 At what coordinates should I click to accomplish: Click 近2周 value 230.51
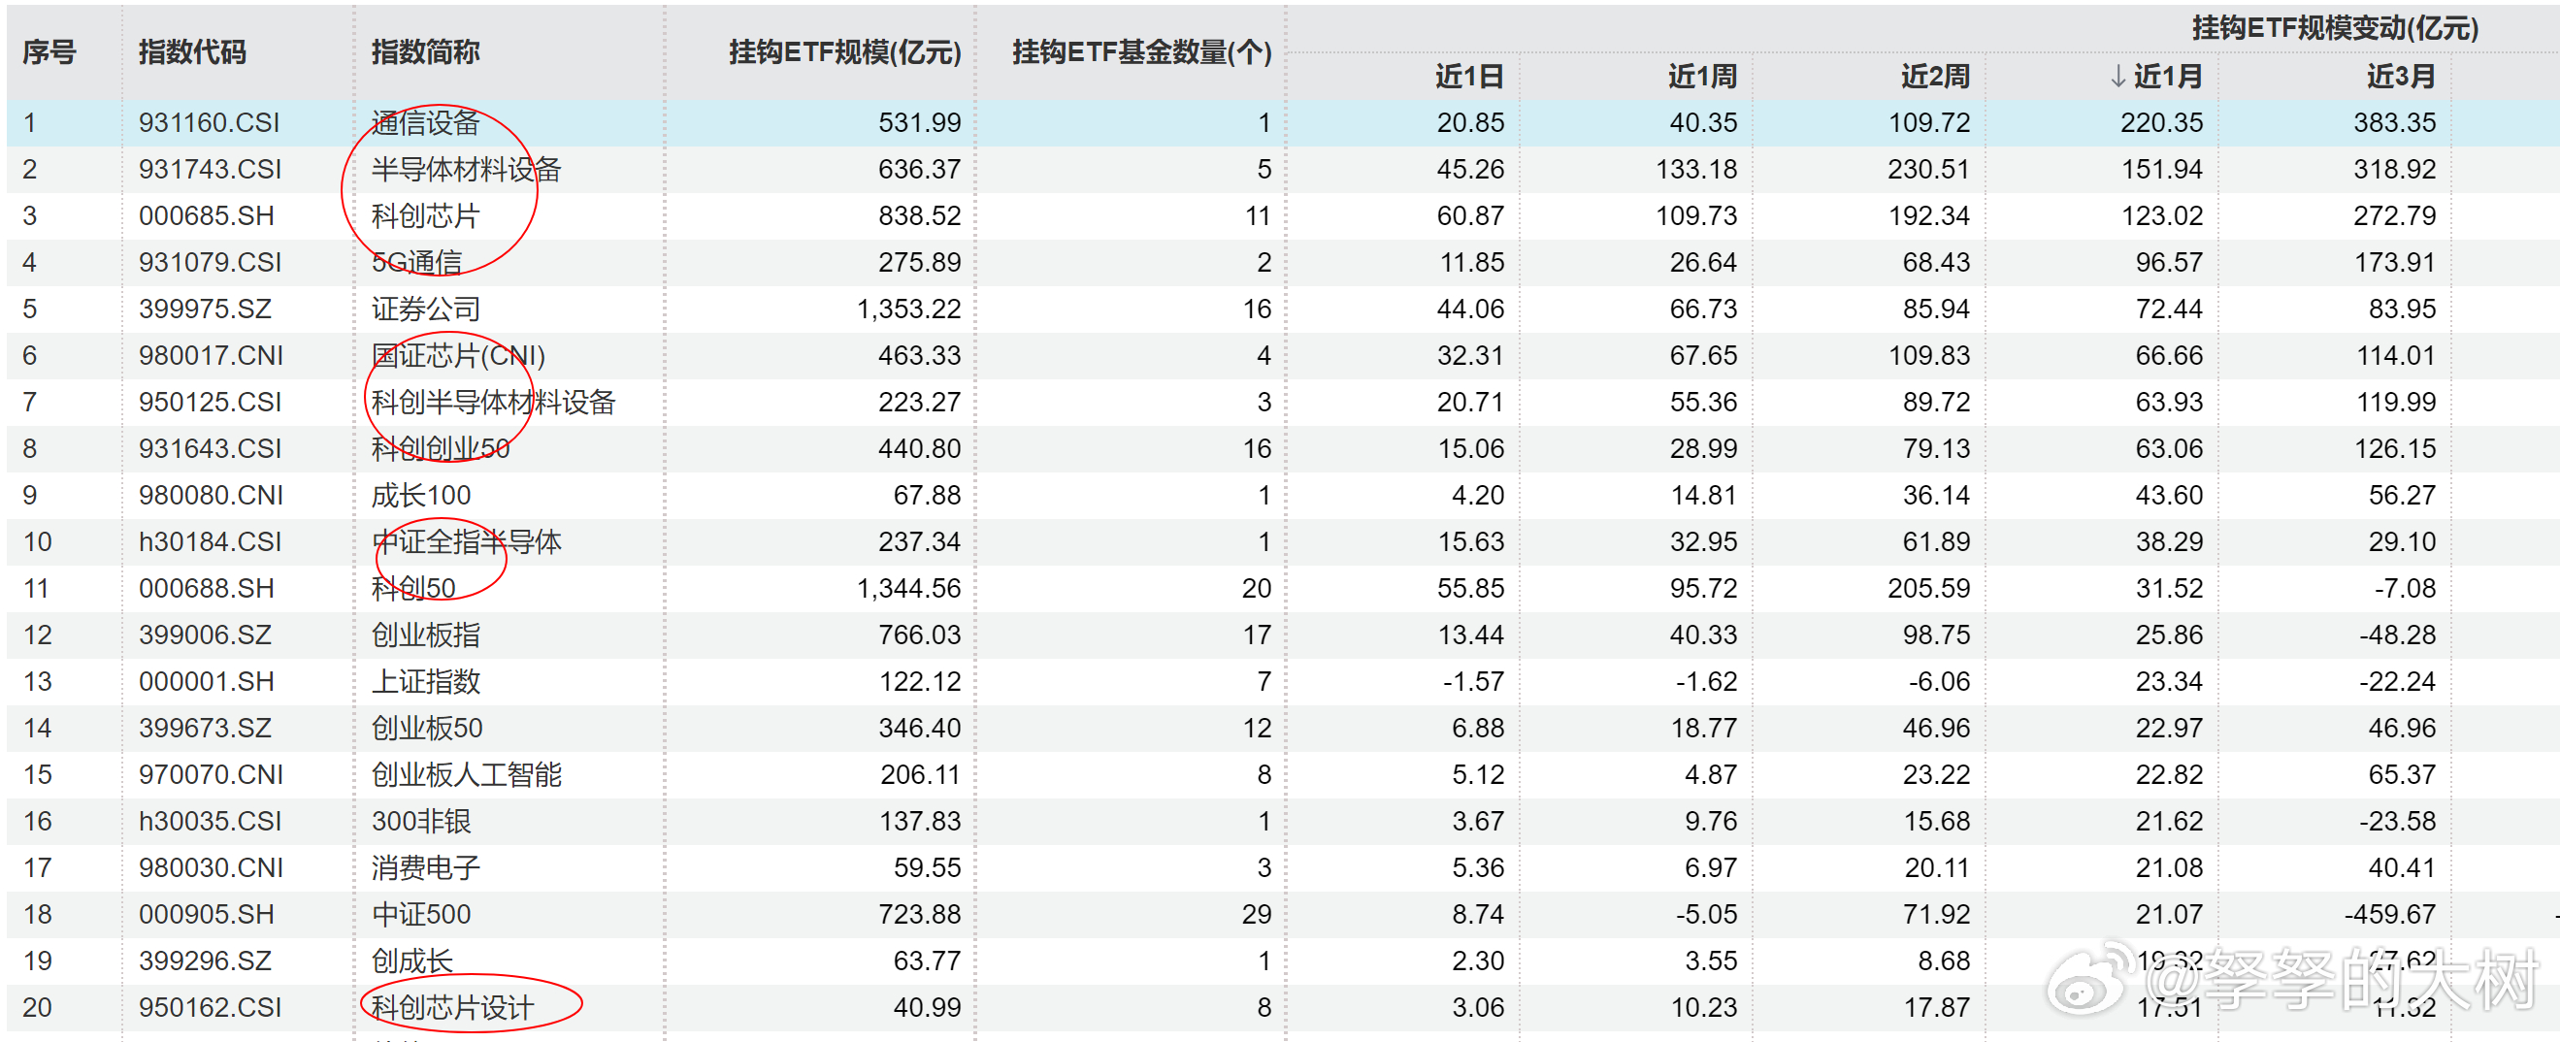(1928, 169)
